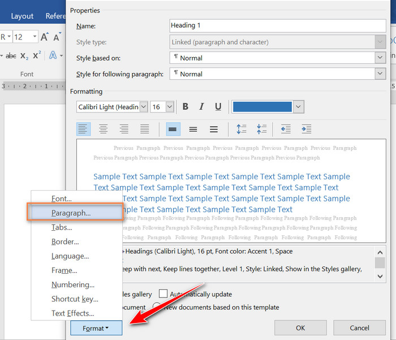
Task: Decrease indent in style dialog
Action: pyautogui.click(x=286, y=129)
